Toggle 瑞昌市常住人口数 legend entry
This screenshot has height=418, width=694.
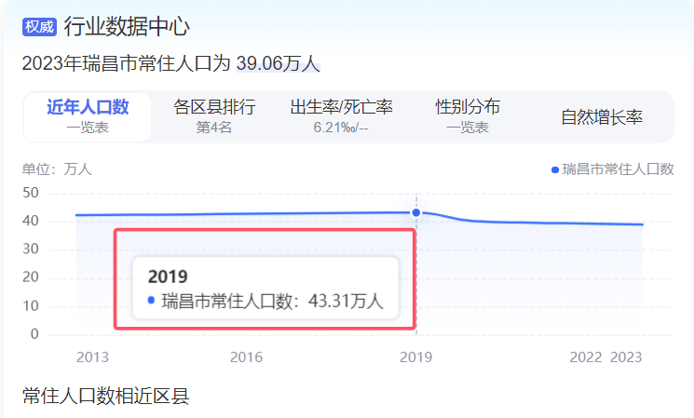point(613,169)
